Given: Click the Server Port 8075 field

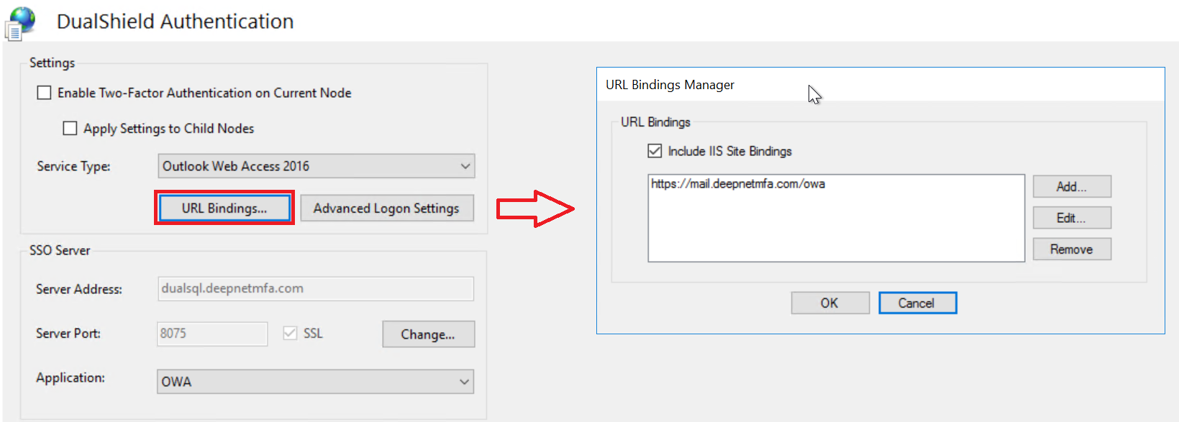Looking at the screenshot, I should click(212, 334).
